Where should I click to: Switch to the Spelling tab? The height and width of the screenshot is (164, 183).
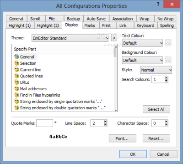(x=167, y=26)
